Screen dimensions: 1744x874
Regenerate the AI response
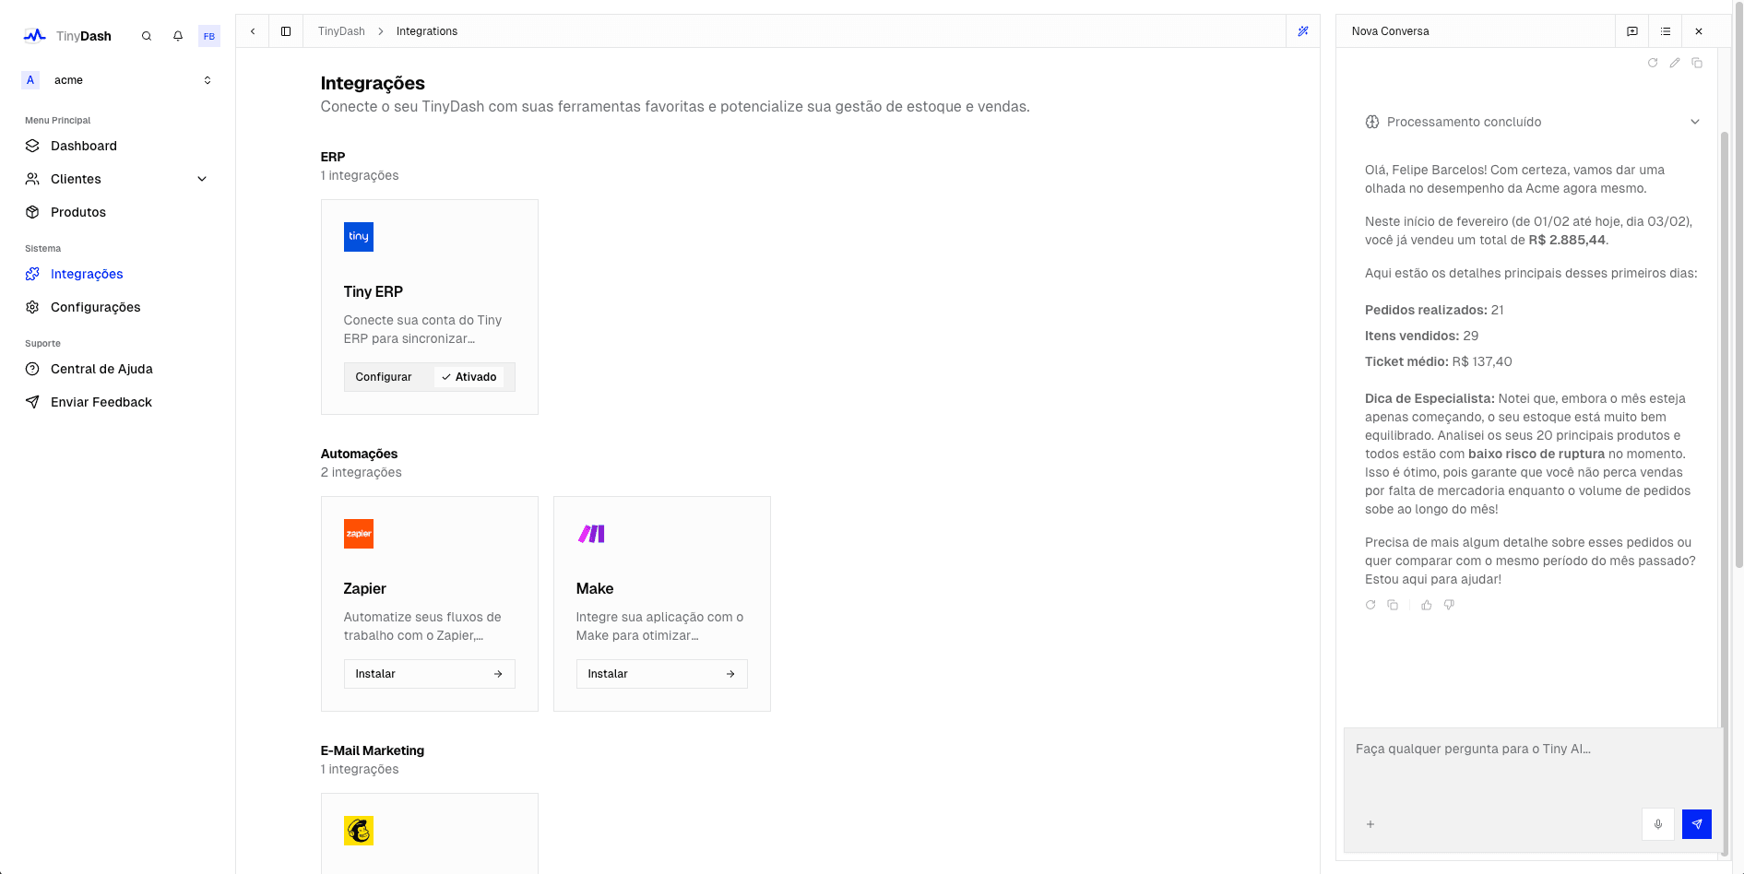[1370, 605]
